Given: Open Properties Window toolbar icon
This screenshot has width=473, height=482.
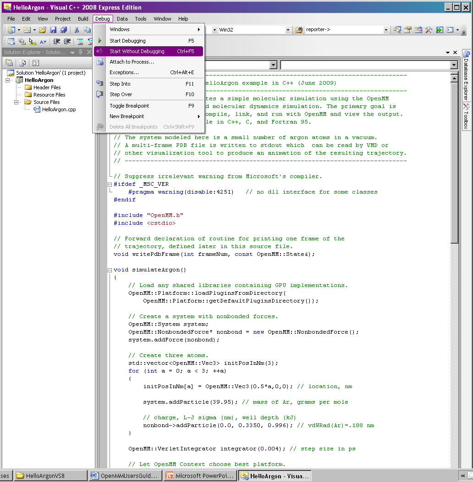Looking at the screenshot, I should [x=408, y=30].
